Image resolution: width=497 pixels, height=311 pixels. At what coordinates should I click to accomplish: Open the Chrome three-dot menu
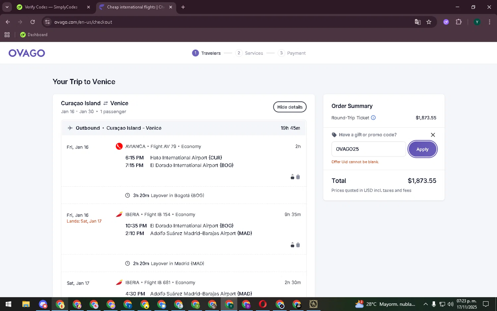489,22
